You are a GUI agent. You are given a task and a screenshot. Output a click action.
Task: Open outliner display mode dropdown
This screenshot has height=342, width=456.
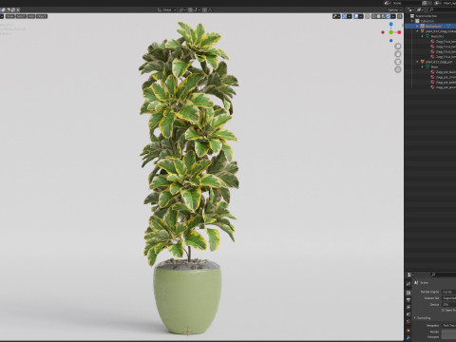click(420, 9)
